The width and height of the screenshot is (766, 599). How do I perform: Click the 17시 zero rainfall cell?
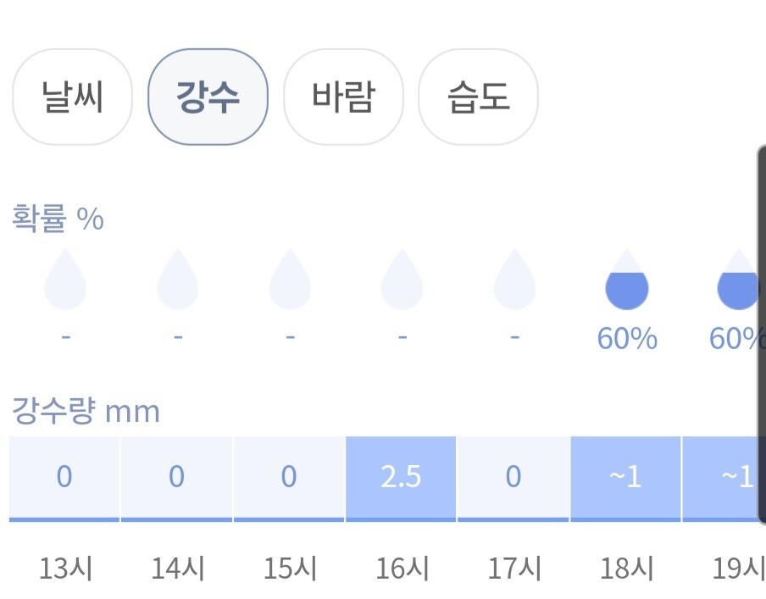point(513,477)
